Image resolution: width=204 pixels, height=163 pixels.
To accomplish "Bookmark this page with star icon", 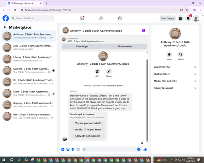I will click(187, 10).
